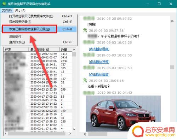Image resolution: width=177 pixels, height=139 pixels.
Task: Select row dated 2020-03-07 07:30:59
Action: (38, 107)
